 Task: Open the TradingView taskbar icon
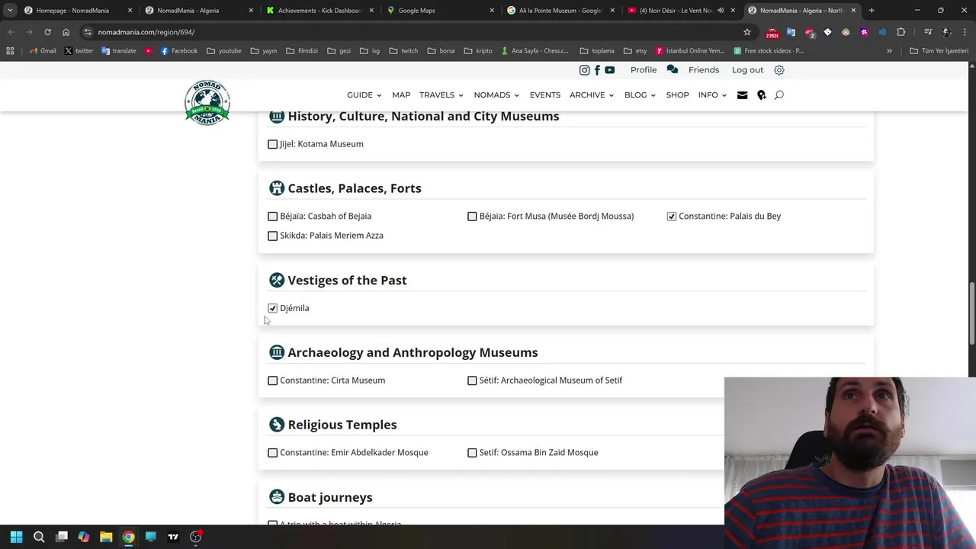(173, 537)
